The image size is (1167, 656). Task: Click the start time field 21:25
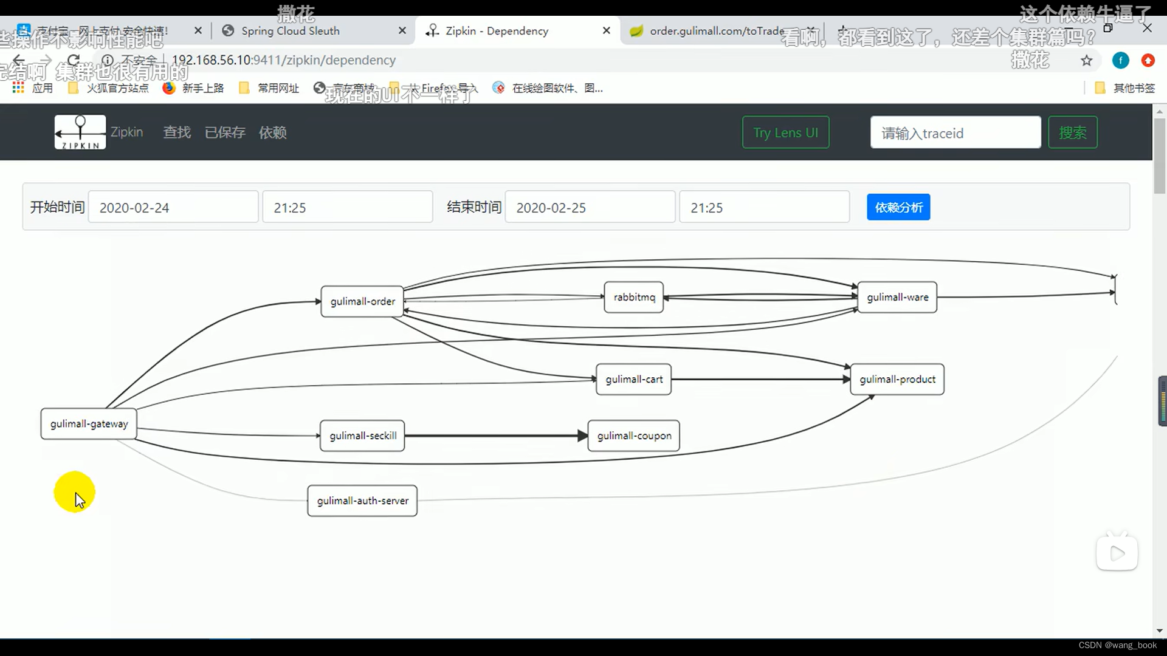347,207
